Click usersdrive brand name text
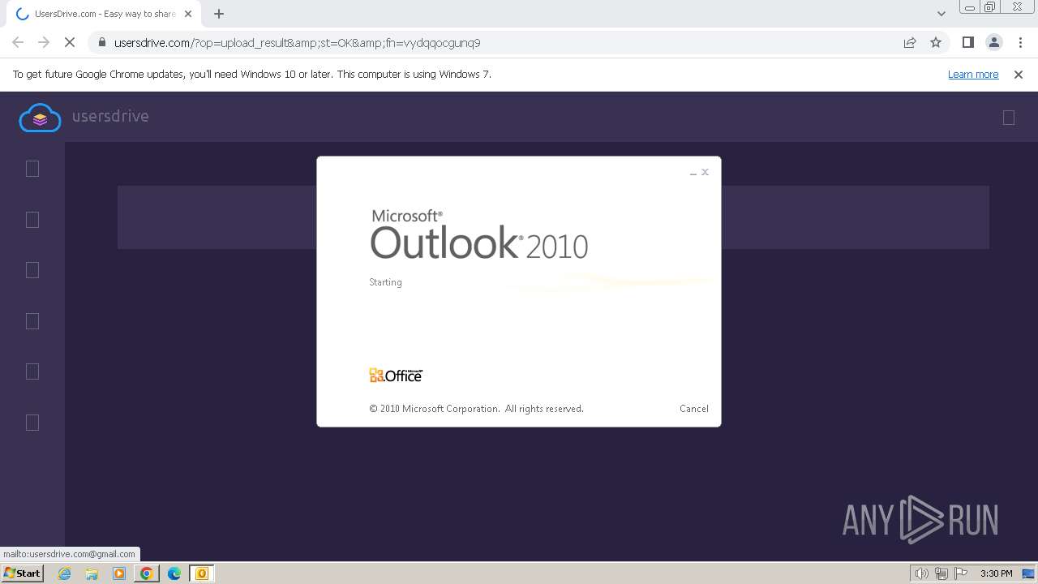Image resolution: width=1038 pixels, height=584 pixels. 110,117
